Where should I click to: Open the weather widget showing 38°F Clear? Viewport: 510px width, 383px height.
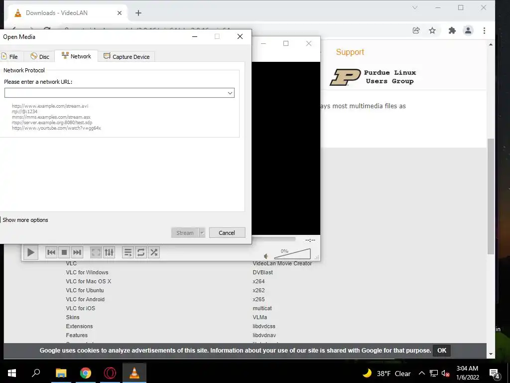[386, 373]
